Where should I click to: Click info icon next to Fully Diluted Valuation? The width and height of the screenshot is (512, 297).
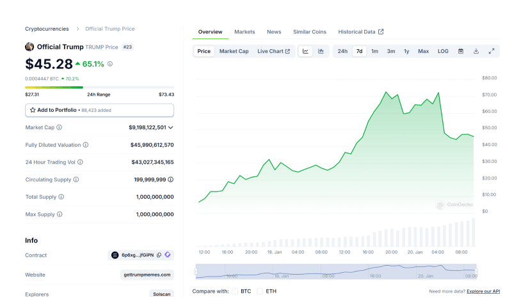pyautogui.click(x=86, y=145)
